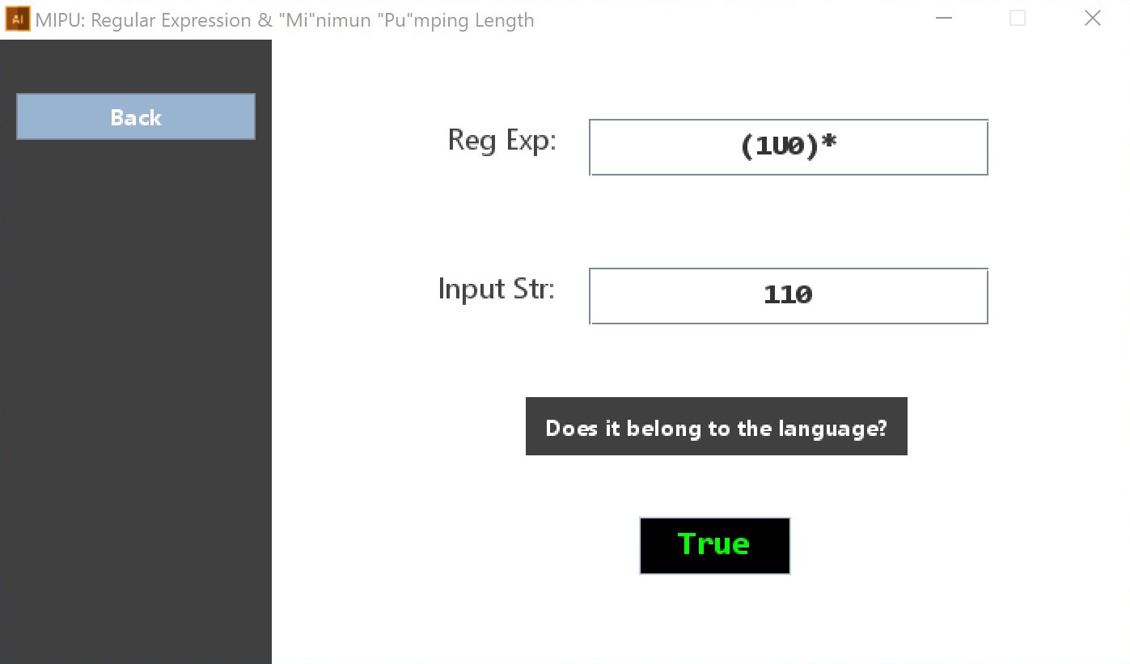
Task: Click the green True result box
Action: tap(714, 546)
